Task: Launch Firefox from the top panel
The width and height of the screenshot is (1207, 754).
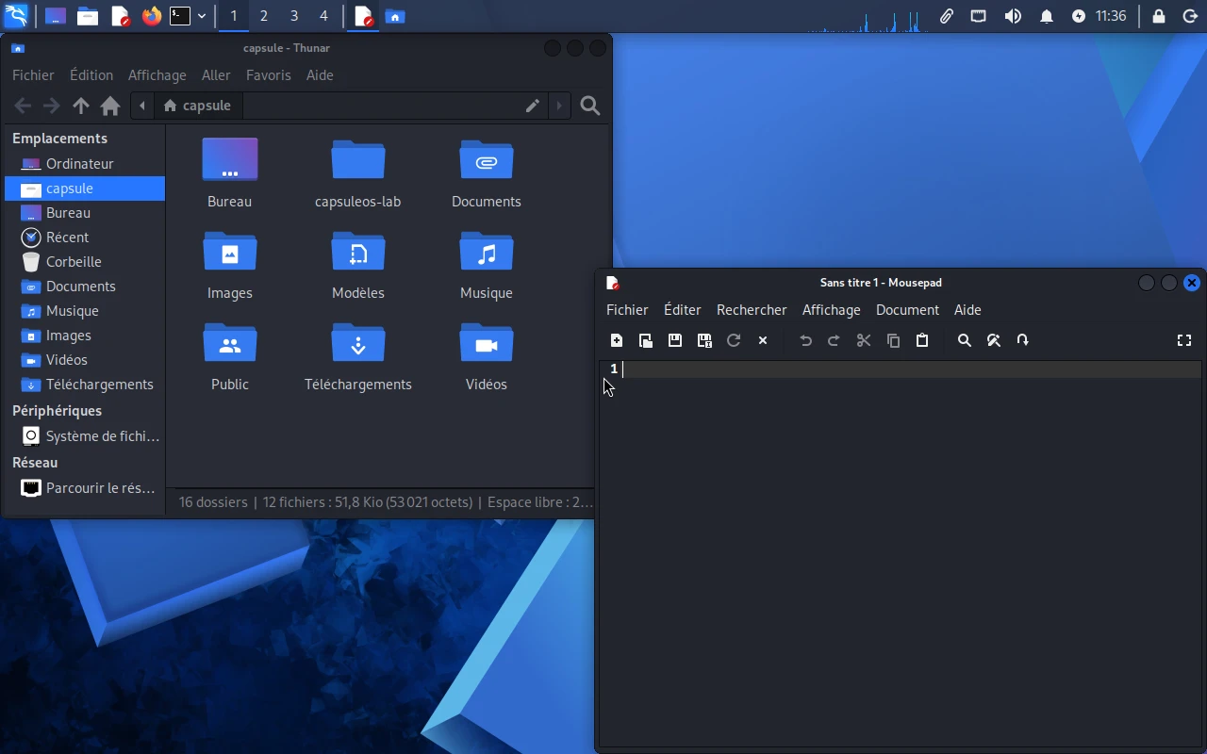Action: point(151,16)
